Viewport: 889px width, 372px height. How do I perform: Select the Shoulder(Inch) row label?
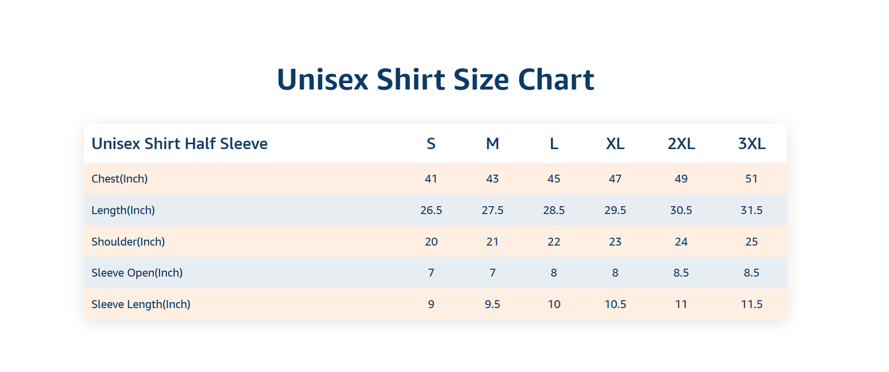click(128, 242)
